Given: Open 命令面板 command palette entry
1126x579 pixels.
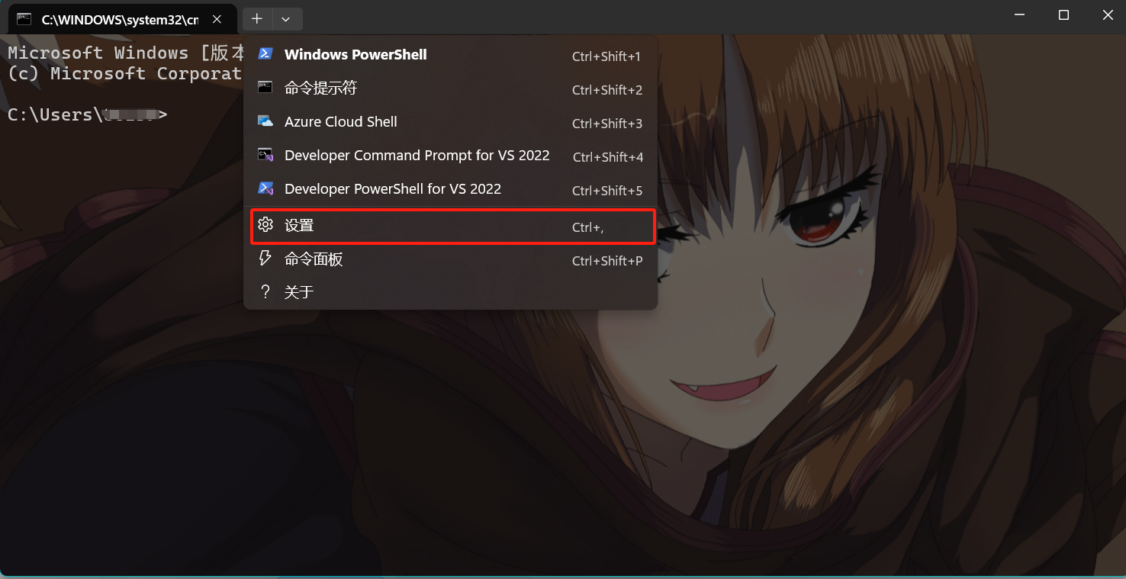Looking at the screenshot, I should click(450, 259).
